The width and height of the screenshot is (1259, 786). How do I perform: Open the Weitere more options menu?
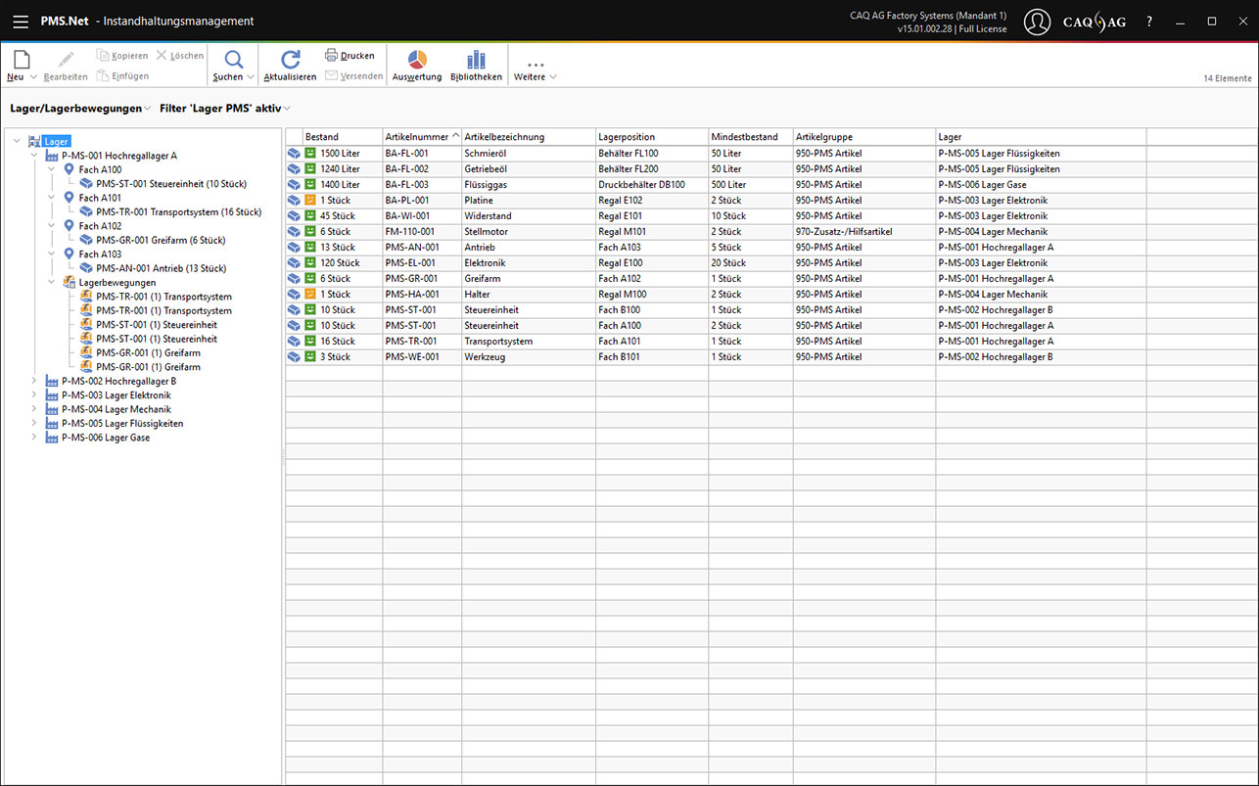(x=535, y=69)
